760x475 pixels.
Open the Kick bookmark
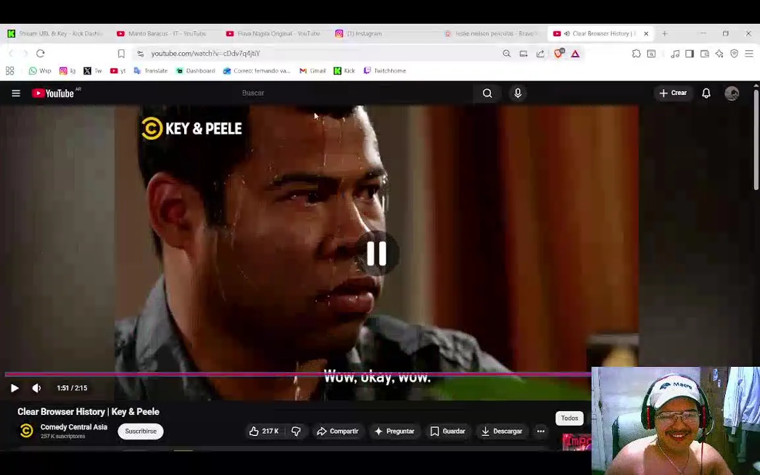coord(344,71)
